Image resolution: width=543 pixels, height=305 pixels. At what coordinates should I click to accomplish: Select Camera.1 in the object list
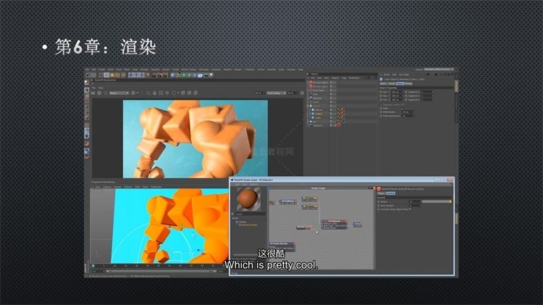coord(319,125)
